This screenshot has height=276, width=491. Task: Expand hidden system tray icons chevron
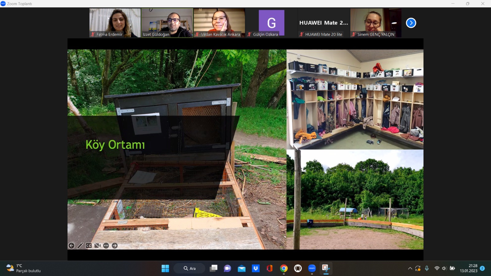(x=410, y=268)
